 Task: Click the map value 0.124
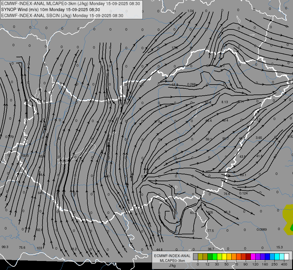click(x=243, y=193)
